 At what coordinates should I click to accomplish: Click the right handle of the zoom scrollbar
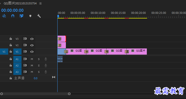pos(69,94)
